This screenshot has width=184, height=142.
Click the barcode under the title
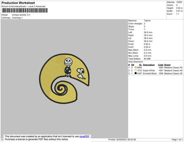point(25,10)
